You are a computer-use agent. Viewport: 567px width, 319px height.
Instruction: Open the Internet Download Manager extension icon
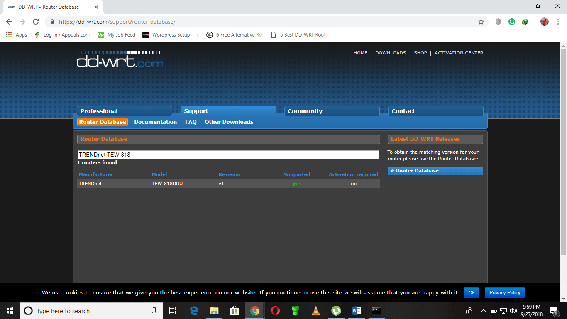click(x=525, y=22)
